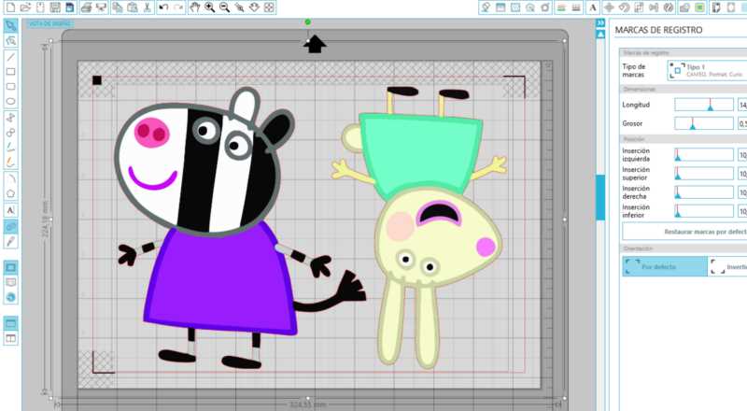The image size is (747, 411).
Task: Select the Pan hand tool
Action: pyautogui.click(x=195, y=7)
